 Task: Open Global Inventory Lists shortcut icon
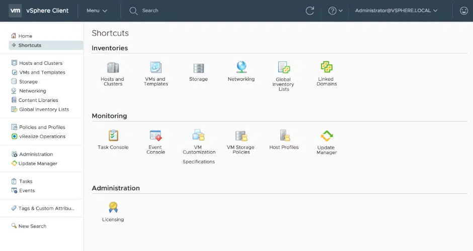[284, 68]
